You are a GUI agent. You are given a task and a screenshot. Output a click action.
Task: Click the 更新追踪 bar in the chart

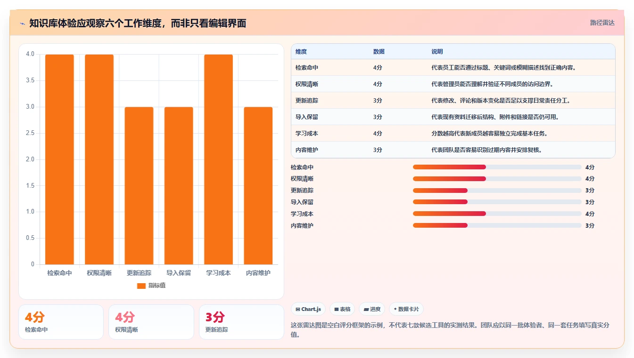pos(139,186)
